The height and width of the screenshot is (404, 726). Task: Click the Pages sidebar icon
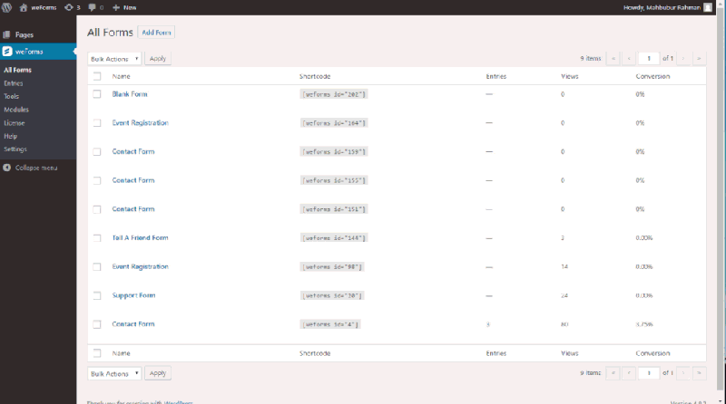click(x=6, y=34)
